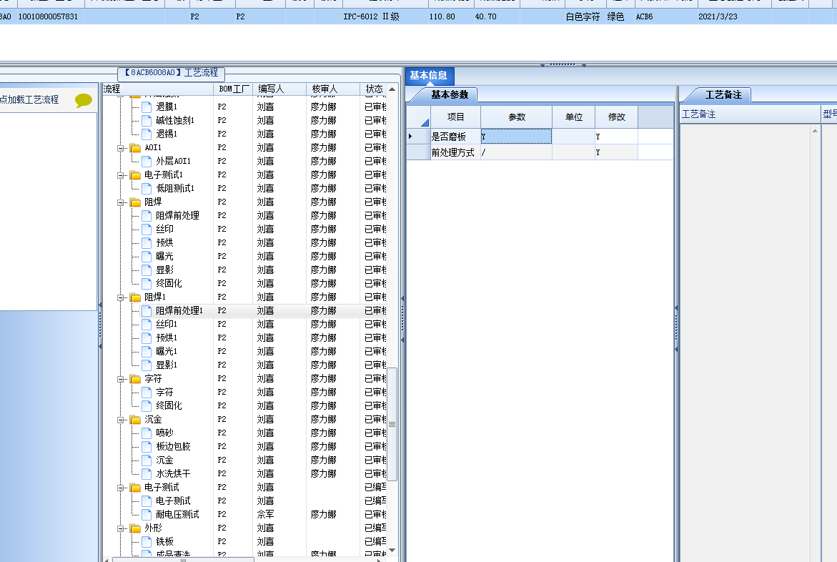Click the 工艺备注 column header

pos(750,114)
